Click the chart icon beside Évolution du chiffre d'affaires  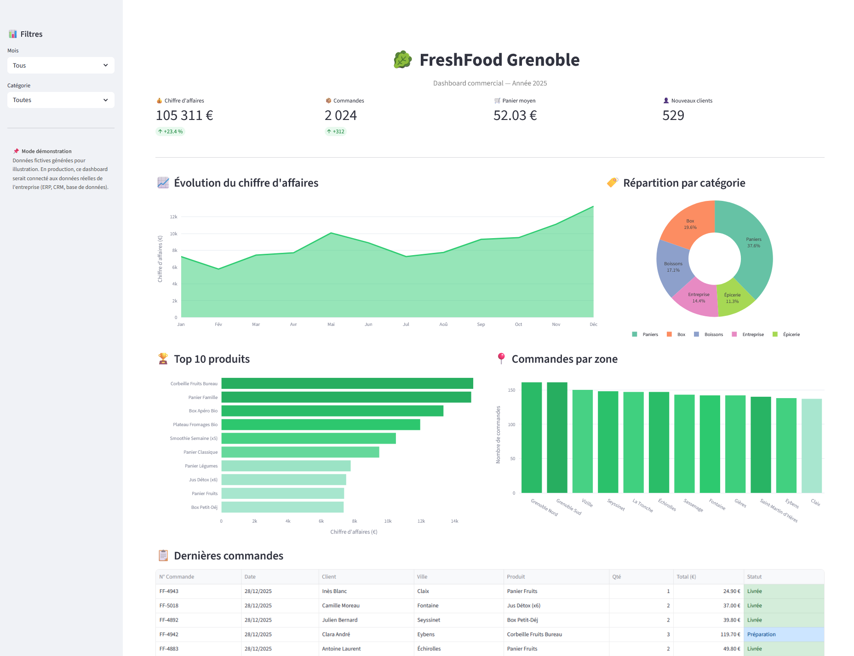(163, 183)
